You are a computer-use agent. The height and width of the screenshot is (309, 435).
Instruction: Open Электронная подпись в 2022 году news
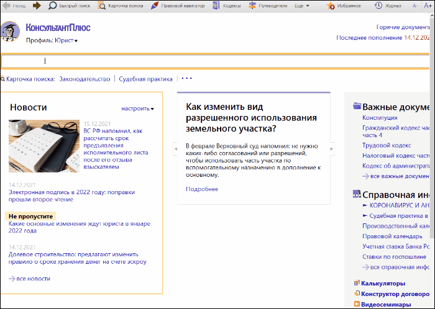(71, 195)
